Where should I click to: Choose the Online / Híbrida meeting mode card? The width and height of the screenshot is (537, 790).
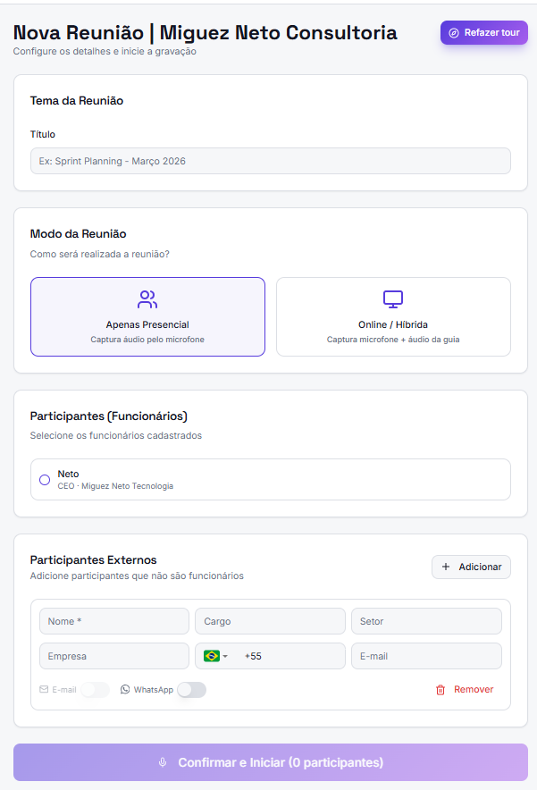click(393, 316)
